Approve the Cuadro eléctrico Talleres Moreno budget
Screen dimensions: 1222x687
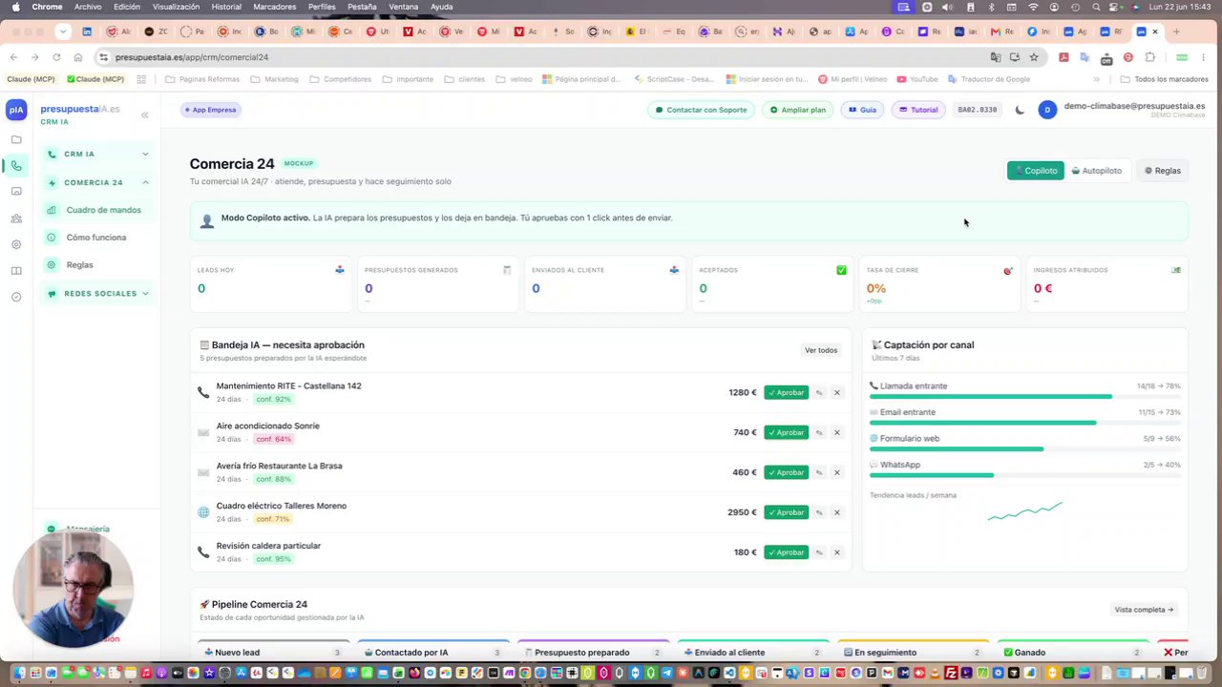[786, 512]
